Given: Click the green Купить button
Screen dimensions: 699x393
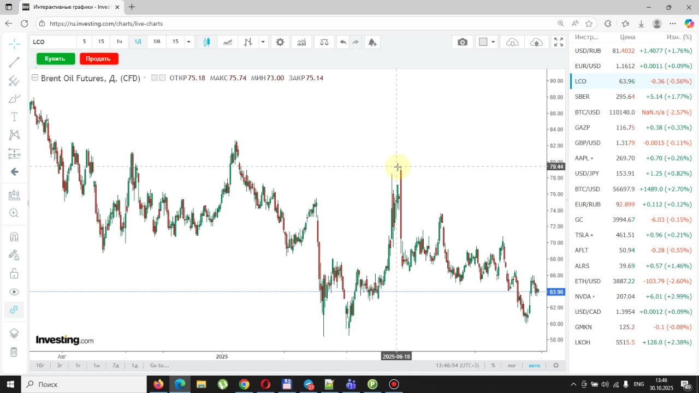Looking at the screenshot, I should click(x=55, y=58).
